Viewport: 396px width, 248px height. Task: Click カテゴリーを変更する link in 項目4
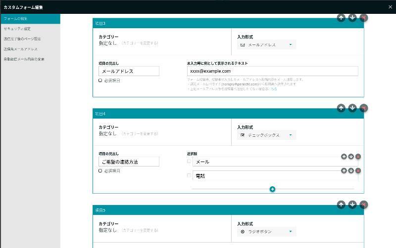tap(140, 134)
